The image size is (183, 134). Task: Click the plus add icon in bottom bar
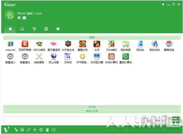click(35, 130)
